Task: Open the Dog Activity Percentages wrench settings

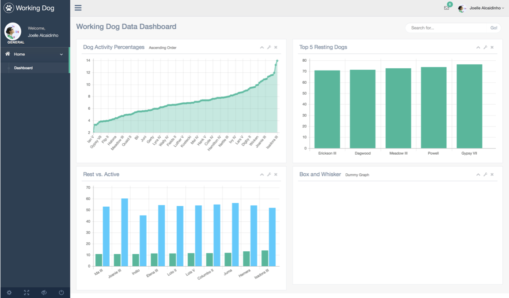Action: tap(269, 47)
